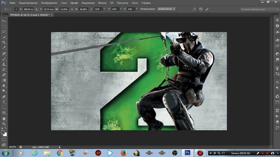Image resolution: width=280 pixels, height=157 pixels.
Task: Open the Просмотр menu
Action: click(x=122, y=3)
